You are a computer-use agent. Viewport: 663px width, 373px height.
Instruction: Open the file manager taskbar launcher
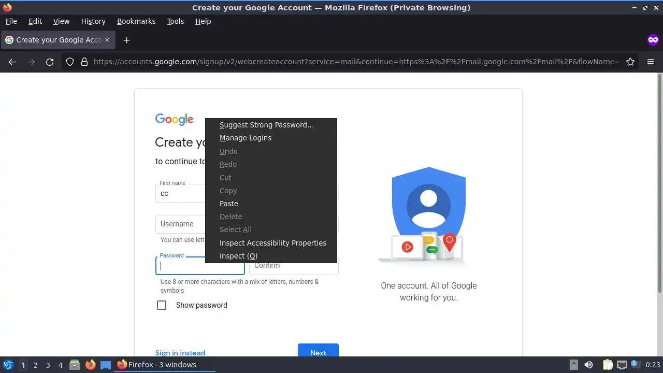click(75, 365)
